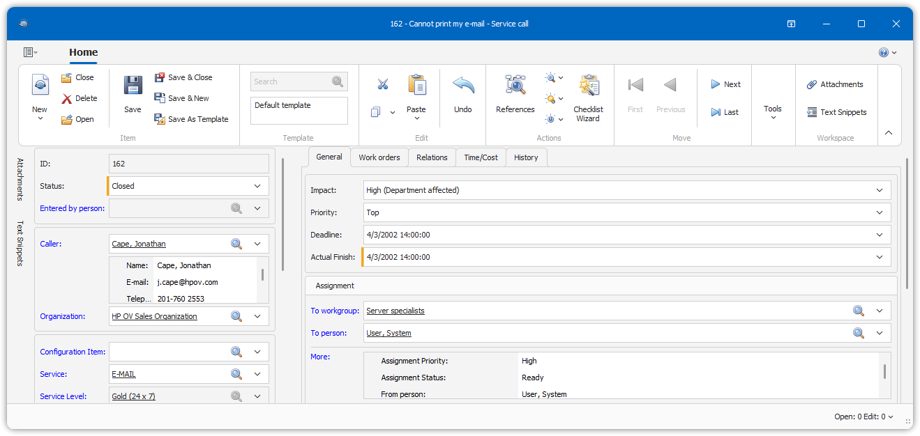The width and height of the screenshot is (920, 436).
Task: Open the Priority dropdown arrow
Action: coord(879,212)
